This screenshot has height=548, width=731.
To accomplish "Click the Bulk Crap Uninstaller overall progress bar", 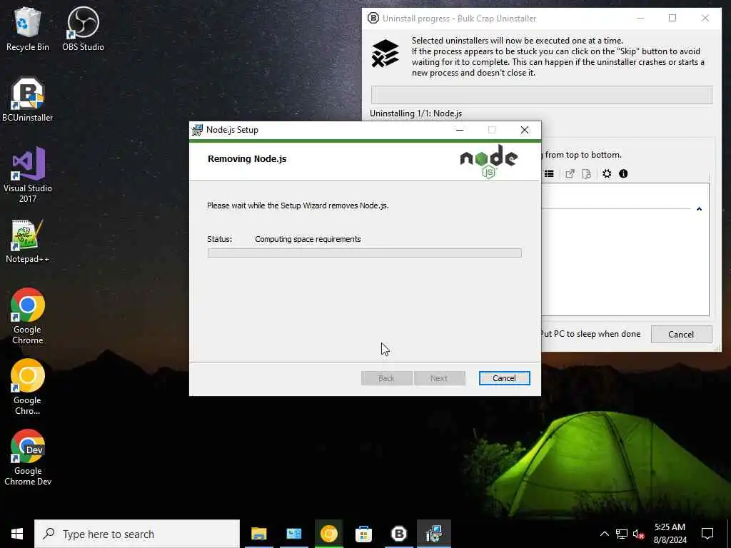I will pos(542,95).
